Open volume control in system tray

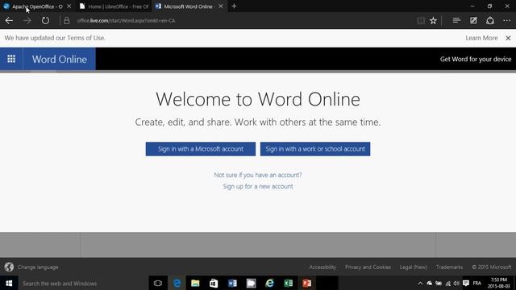456,283
